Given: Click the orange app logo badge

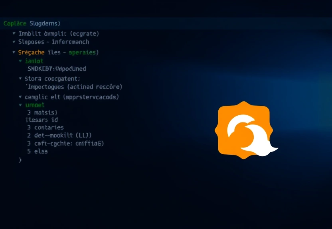Looking at the screenshot, I should pyautogui.click(x=243, y=129).
